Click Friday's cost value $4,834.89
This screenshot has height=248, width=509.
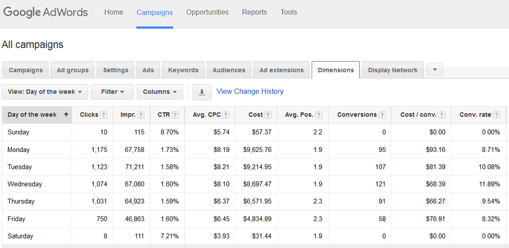(257, 219)
